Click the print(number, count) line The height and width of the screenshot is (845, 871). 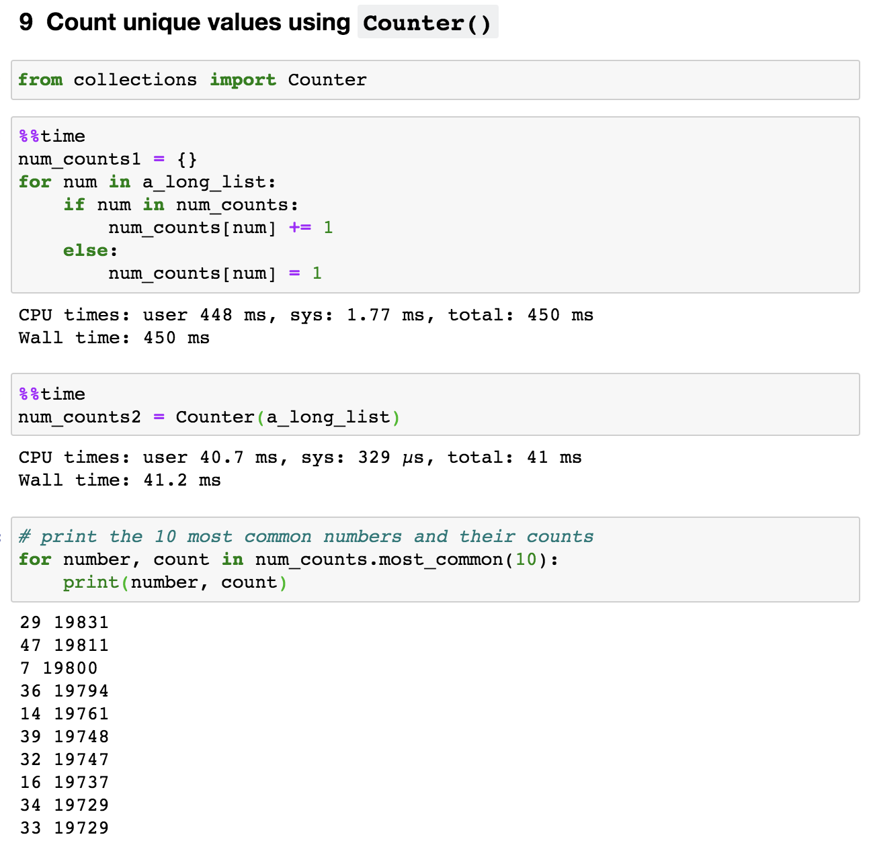pyautogui.click(x=175, y=582)
